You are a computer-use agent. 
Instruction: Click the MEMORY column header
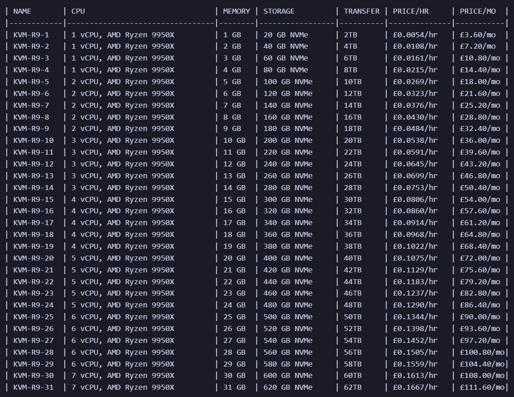tap(236, 11)
